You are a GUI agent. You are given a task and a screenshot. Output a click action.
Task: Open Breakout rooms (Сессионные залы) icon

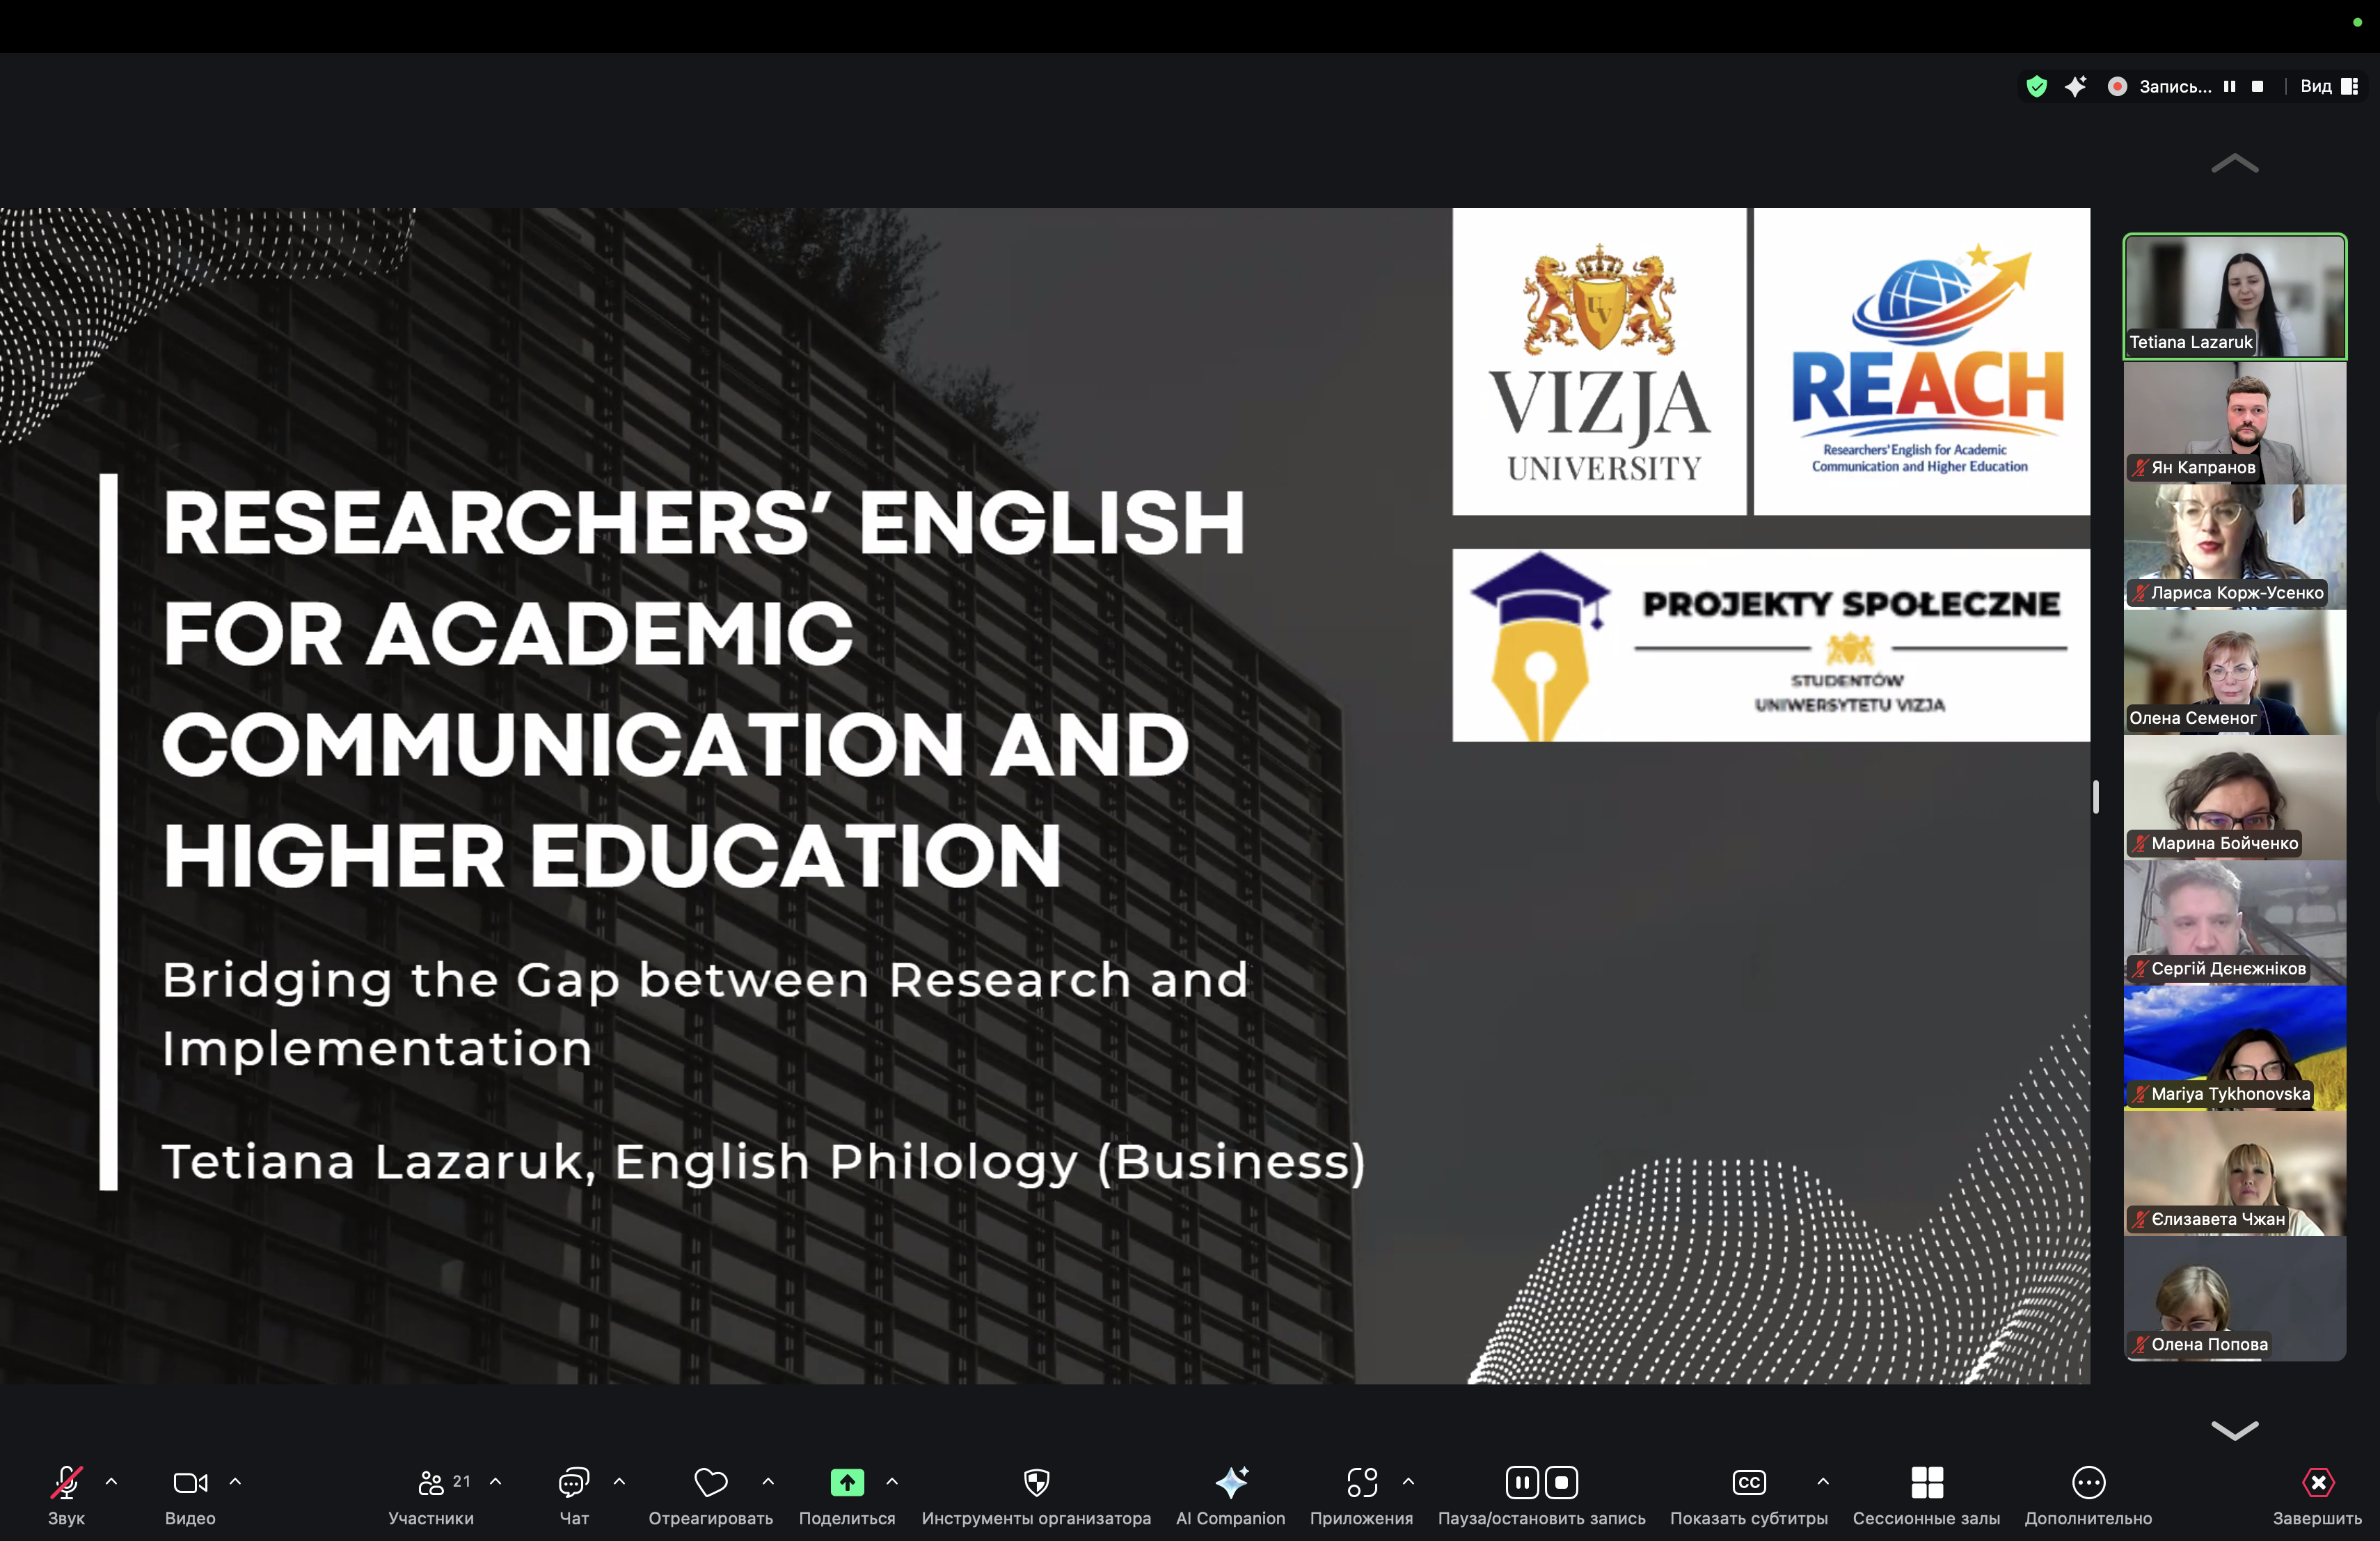(1925, 1482)
